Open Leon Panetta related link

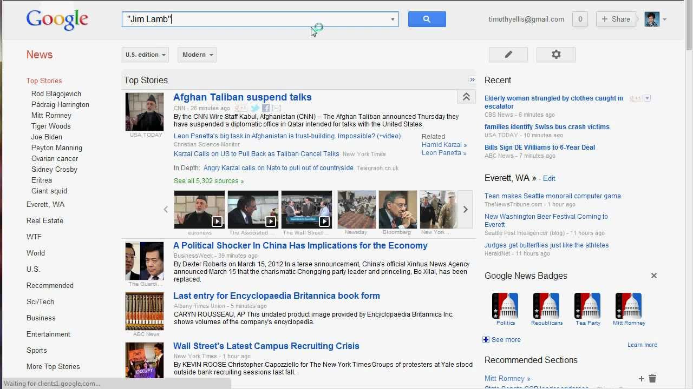[x=444, y=153]
